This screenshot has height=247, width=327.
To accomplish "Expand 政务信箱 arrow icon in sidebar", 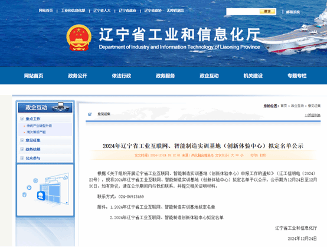I will (x=22, y=149).
